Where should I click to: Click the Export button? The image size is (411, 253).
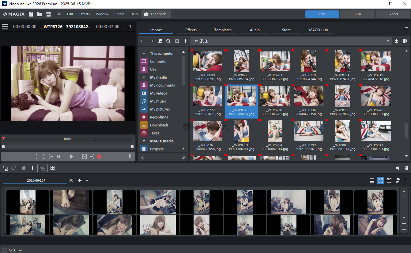tap(393, 14)
